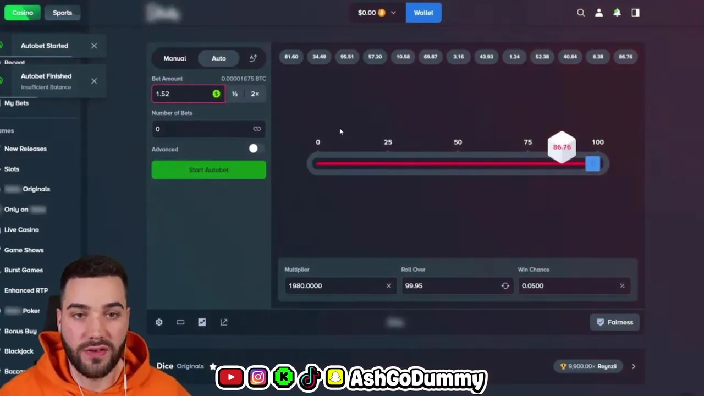Open the user profile icon
The width and height of the screenshot is (704, 396).
point(599,13)
